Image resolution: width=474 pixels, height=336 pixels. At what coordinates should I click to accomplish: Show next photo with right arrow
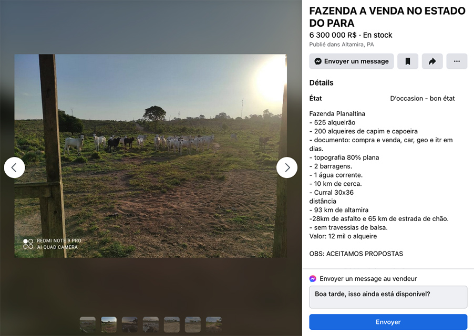(x=287, y=167)
